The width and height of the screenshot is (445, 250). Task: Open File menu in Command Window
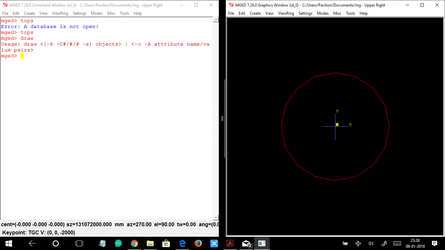coord(5,13)
